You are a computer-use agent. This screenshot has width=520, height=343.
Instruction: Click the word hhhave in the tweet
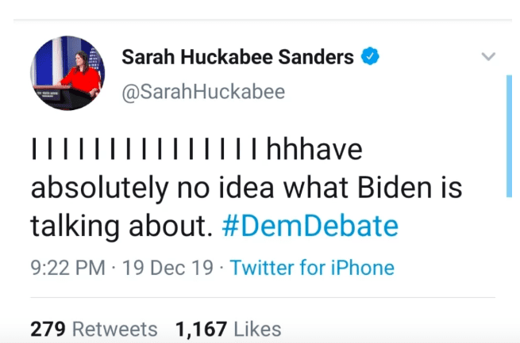(x=315, y=151)
